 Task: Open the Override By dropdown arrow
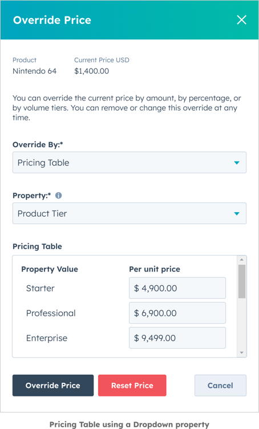pos(237,163)
